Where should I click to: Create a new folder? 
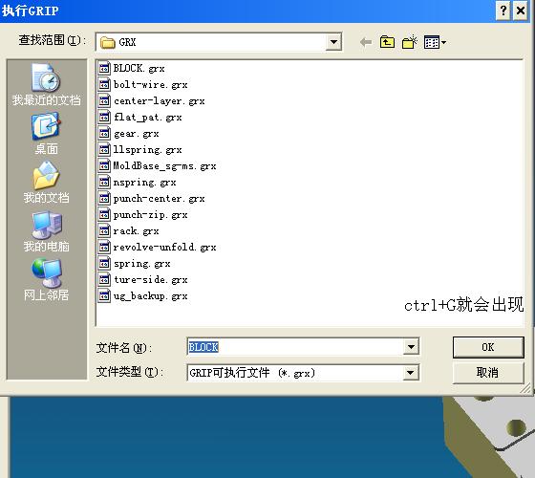(x=409, y=42)
